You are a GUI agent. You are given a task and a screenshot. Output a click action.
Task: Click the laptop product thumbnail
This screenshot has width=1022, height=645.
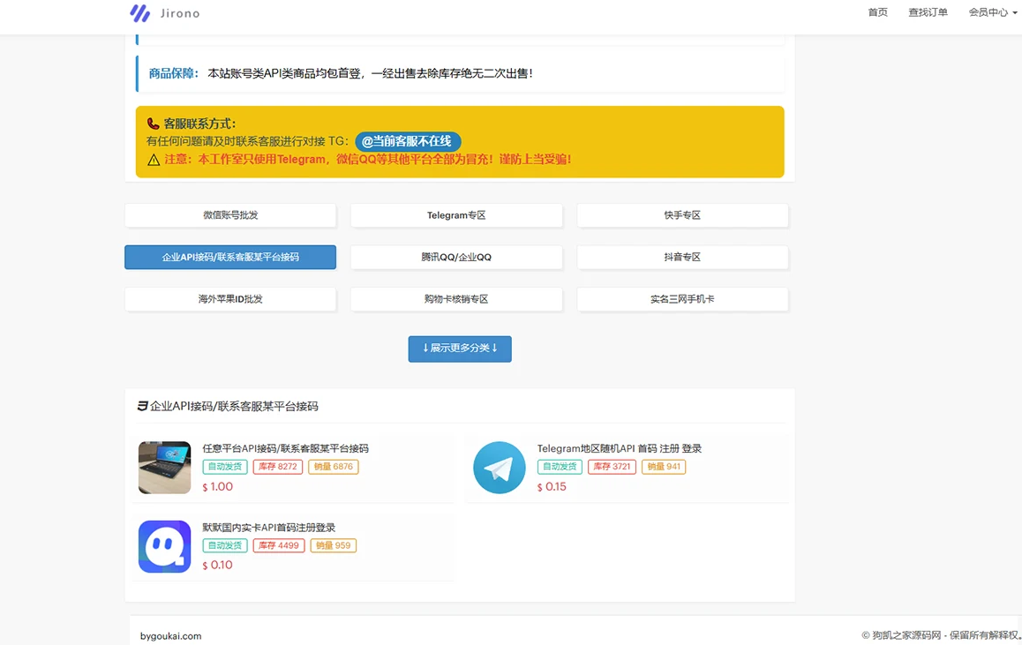tap(164, 468)
